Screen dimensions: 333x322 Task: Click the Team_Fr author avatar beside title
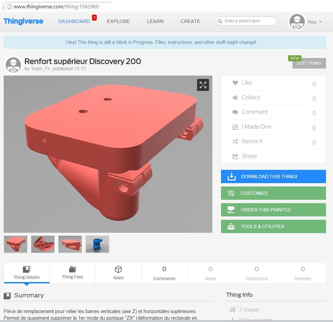(13, 65)
